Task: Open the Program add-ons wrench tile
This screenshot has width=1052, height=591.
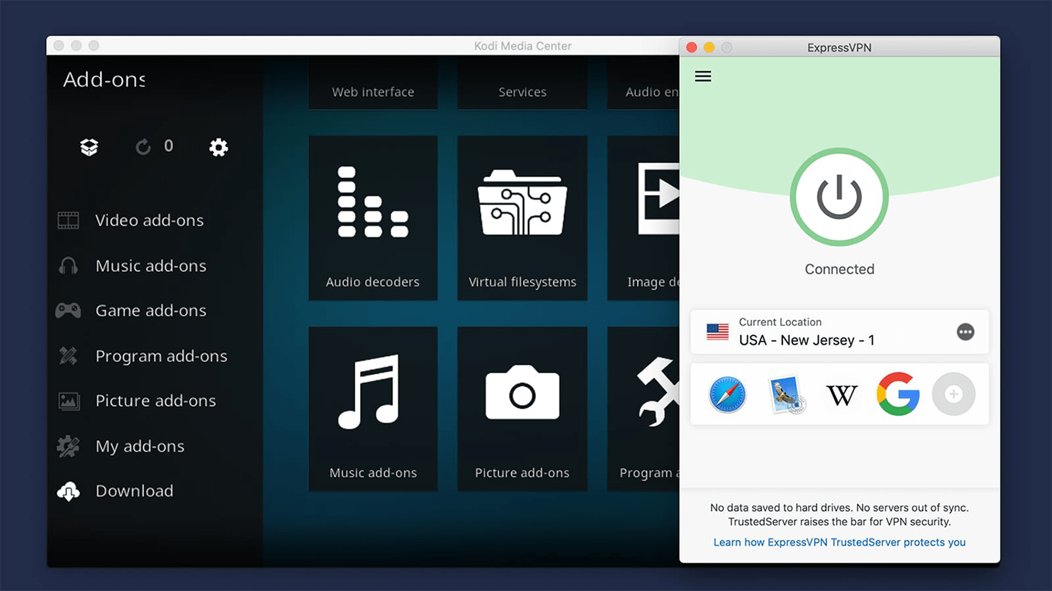Action: pyautogui.click(x=643, y=408)
